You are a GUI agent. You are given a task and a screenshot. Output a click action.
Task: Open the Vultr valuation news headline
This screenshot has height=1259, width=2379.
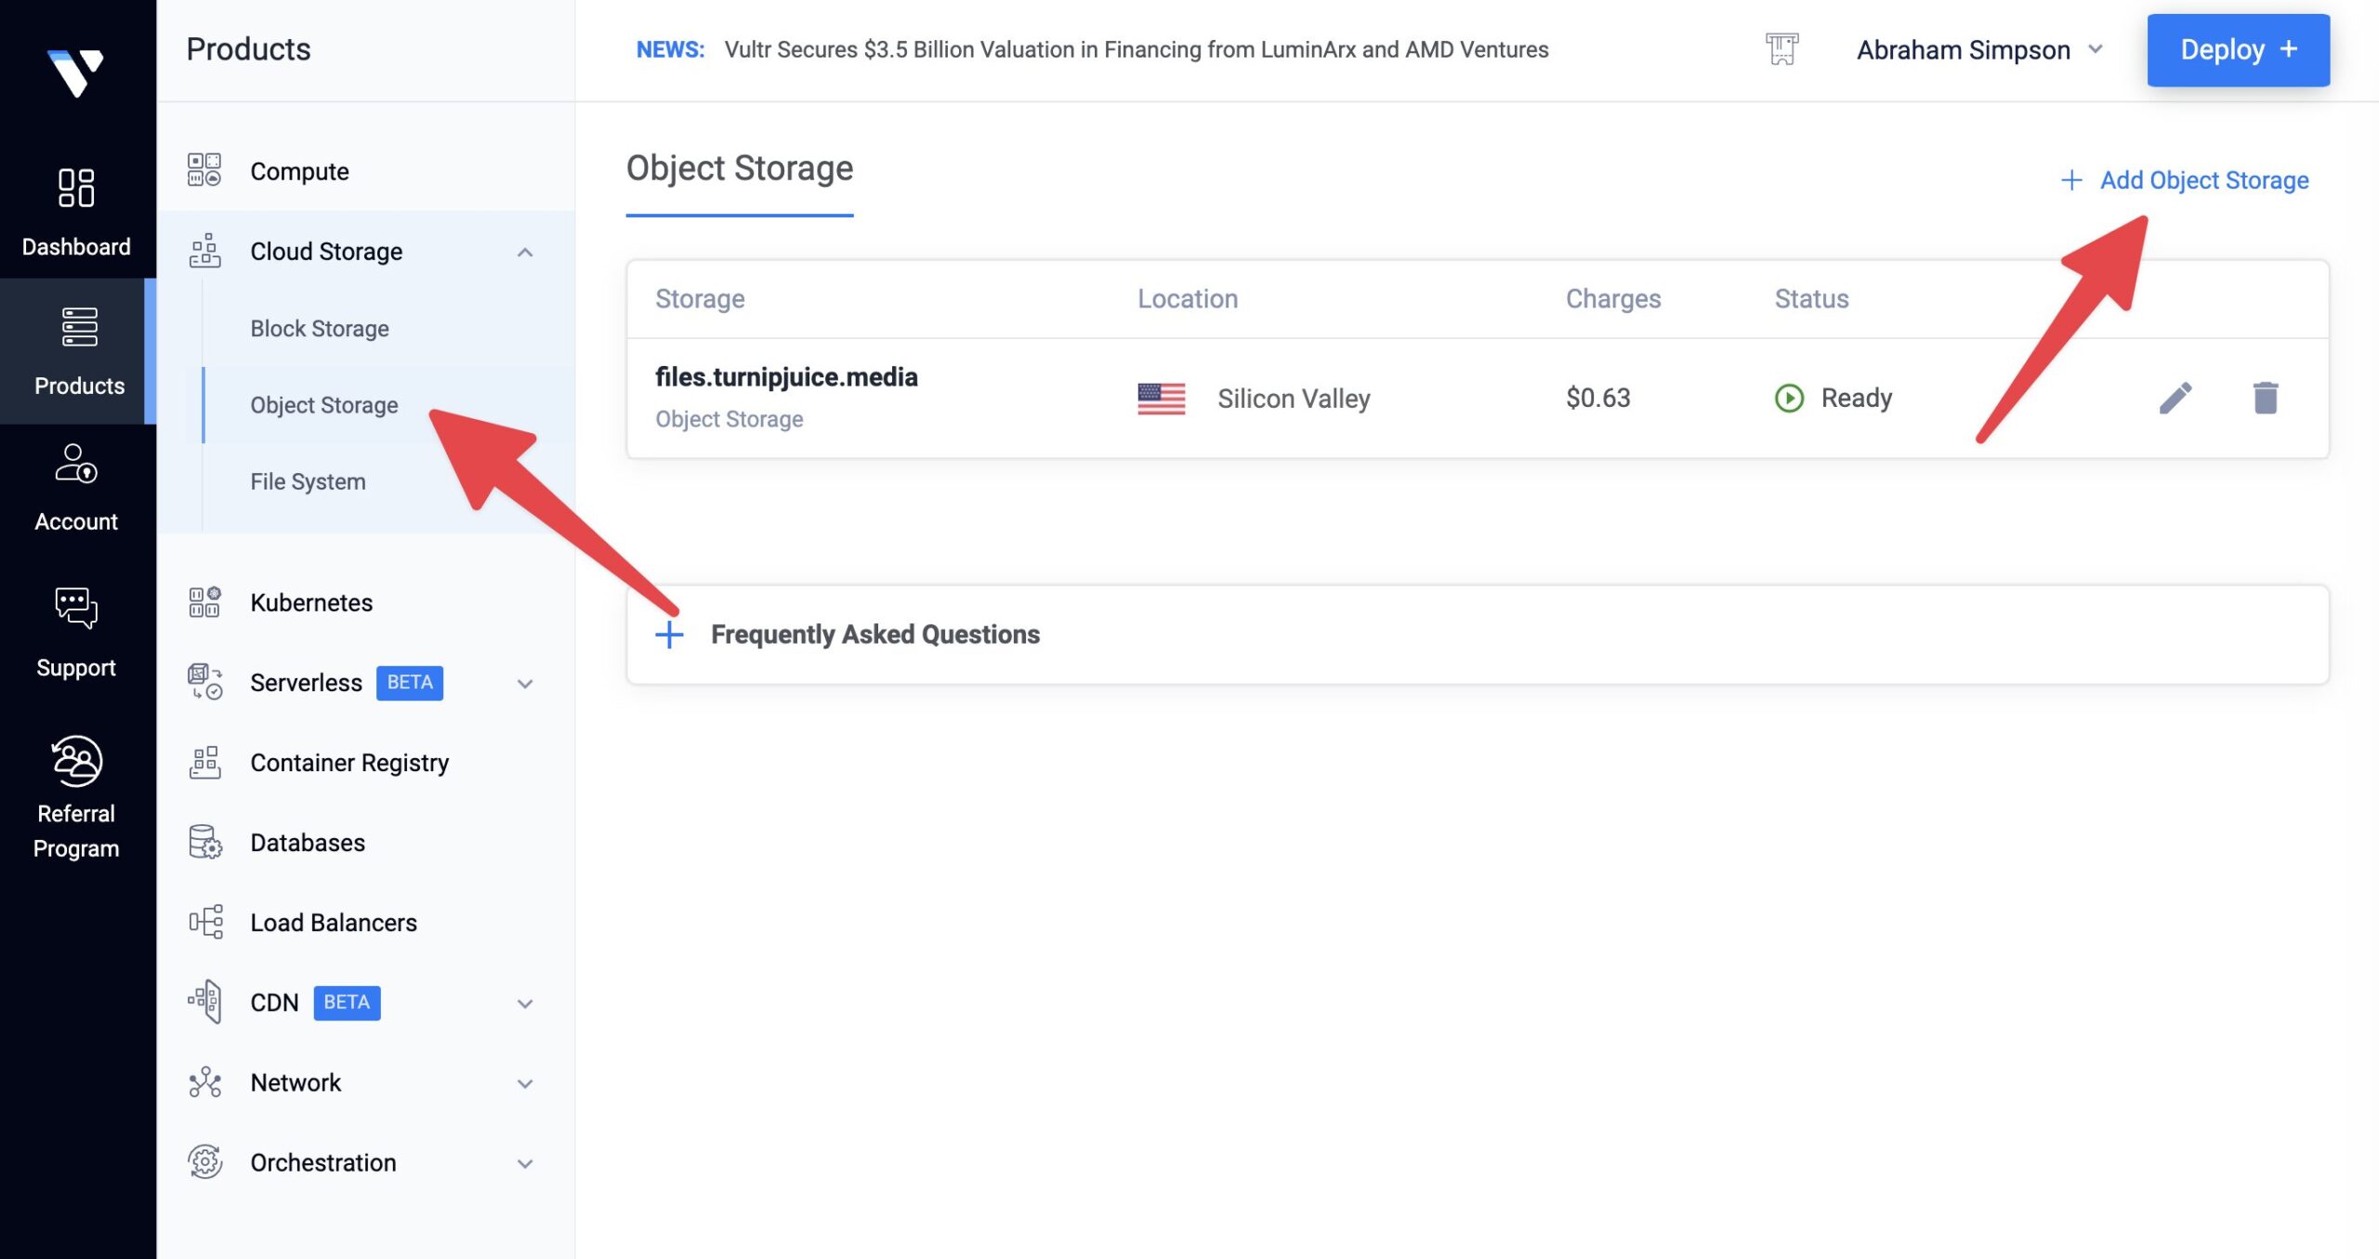(x=1136, y=49)
